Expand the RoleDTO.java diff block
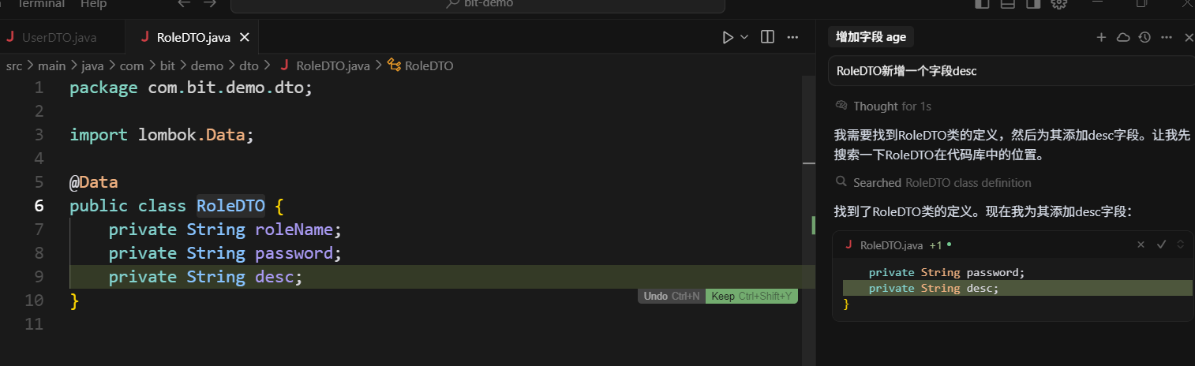 pos(1181,245)
